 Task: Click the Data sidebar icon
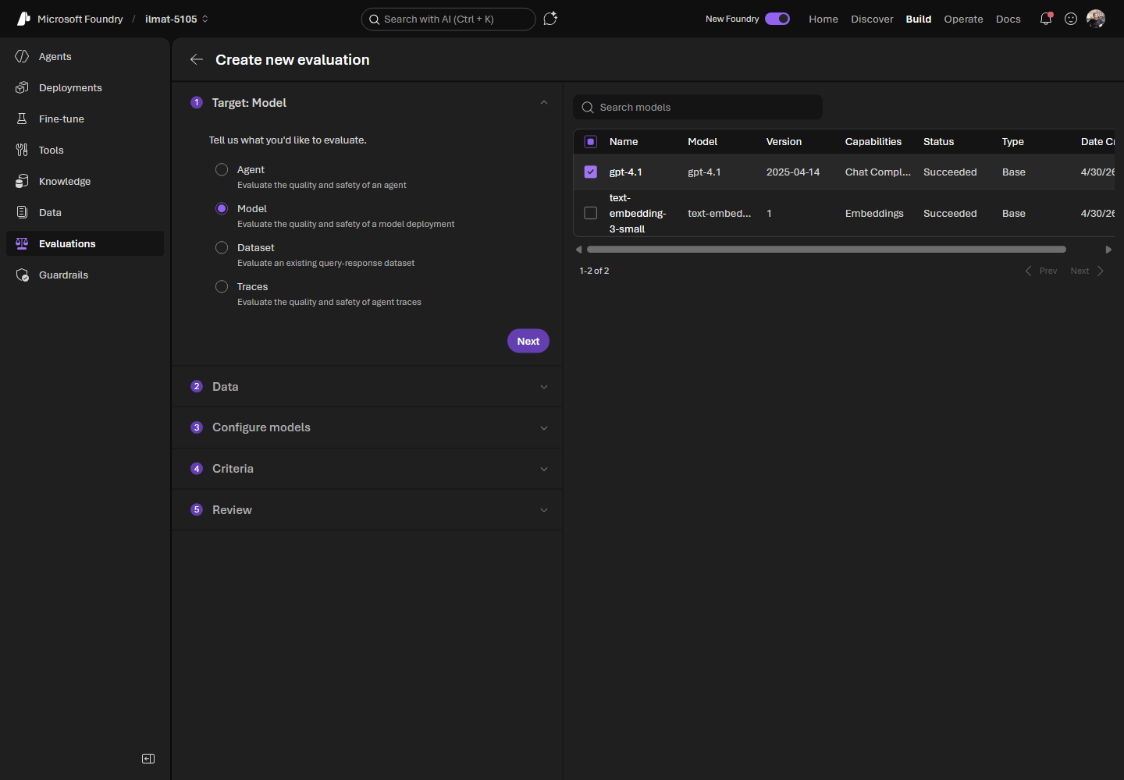click(22, 212)
